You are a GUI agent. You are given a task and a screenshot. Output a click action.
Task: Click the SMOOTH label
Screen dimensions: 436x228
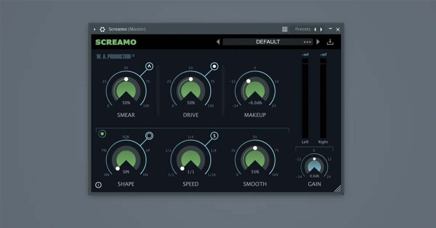pos(255,184)
